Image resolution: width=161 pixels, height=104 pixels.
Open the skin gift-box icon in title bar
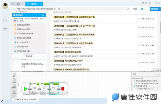click(143, 3)
